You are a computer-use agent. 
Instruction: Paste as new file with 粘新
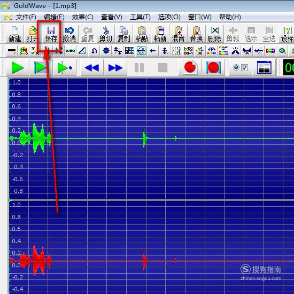pyautogui.click(x=160, y=34)
